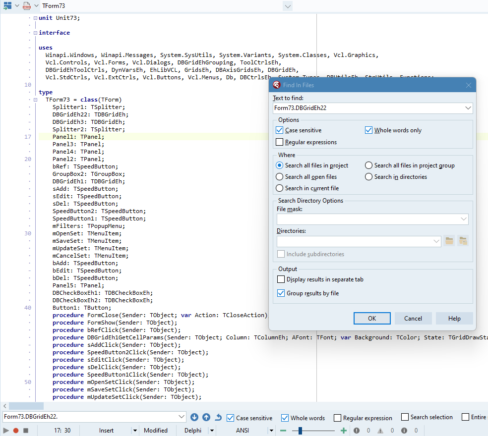Click the Cancel button in dialog
488x436 pixels.
(413, 319)
